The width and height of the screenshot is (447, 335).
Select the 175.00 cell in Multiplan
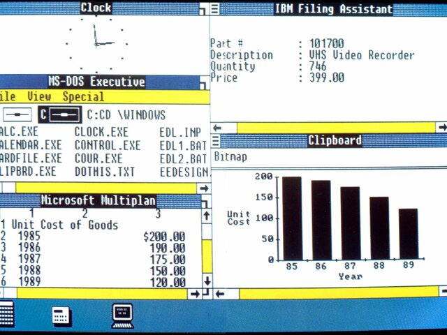pos(168,259)
